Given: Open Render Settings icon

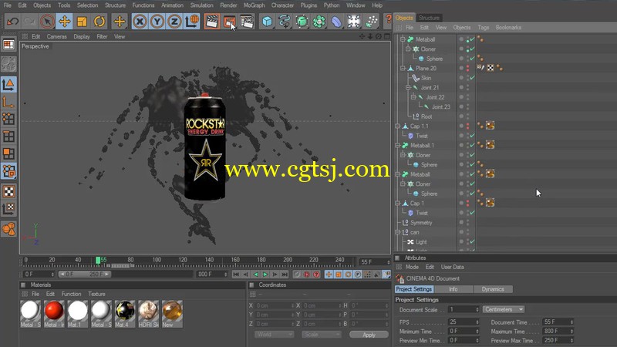Looking at the screenshot, I should pyautogui.click(x=247, y=22).
